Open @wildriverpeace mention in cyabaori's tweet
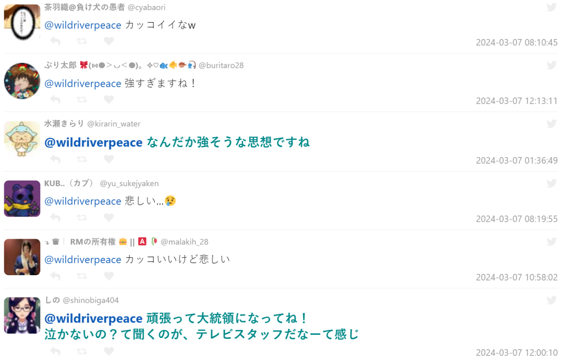The image size is (563, 361). click(83, 25)
